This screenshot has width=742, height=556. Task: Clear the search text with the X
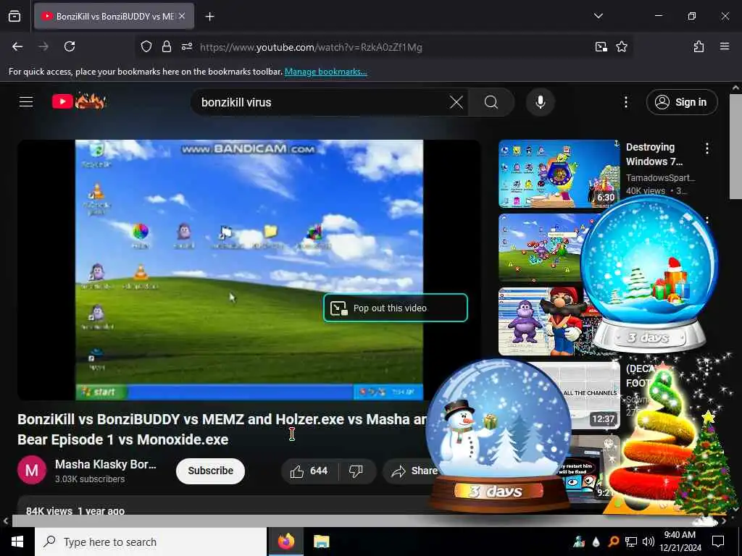(457, 102)
